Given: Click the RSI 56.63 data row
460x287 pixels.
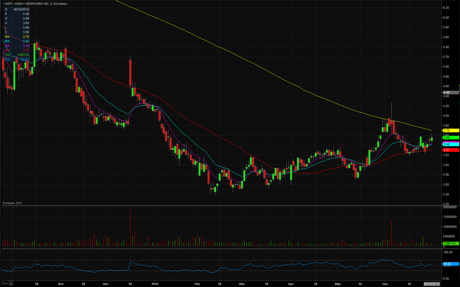Looking at the screenshot, I should pyautogui.click(x=17, y=59).
